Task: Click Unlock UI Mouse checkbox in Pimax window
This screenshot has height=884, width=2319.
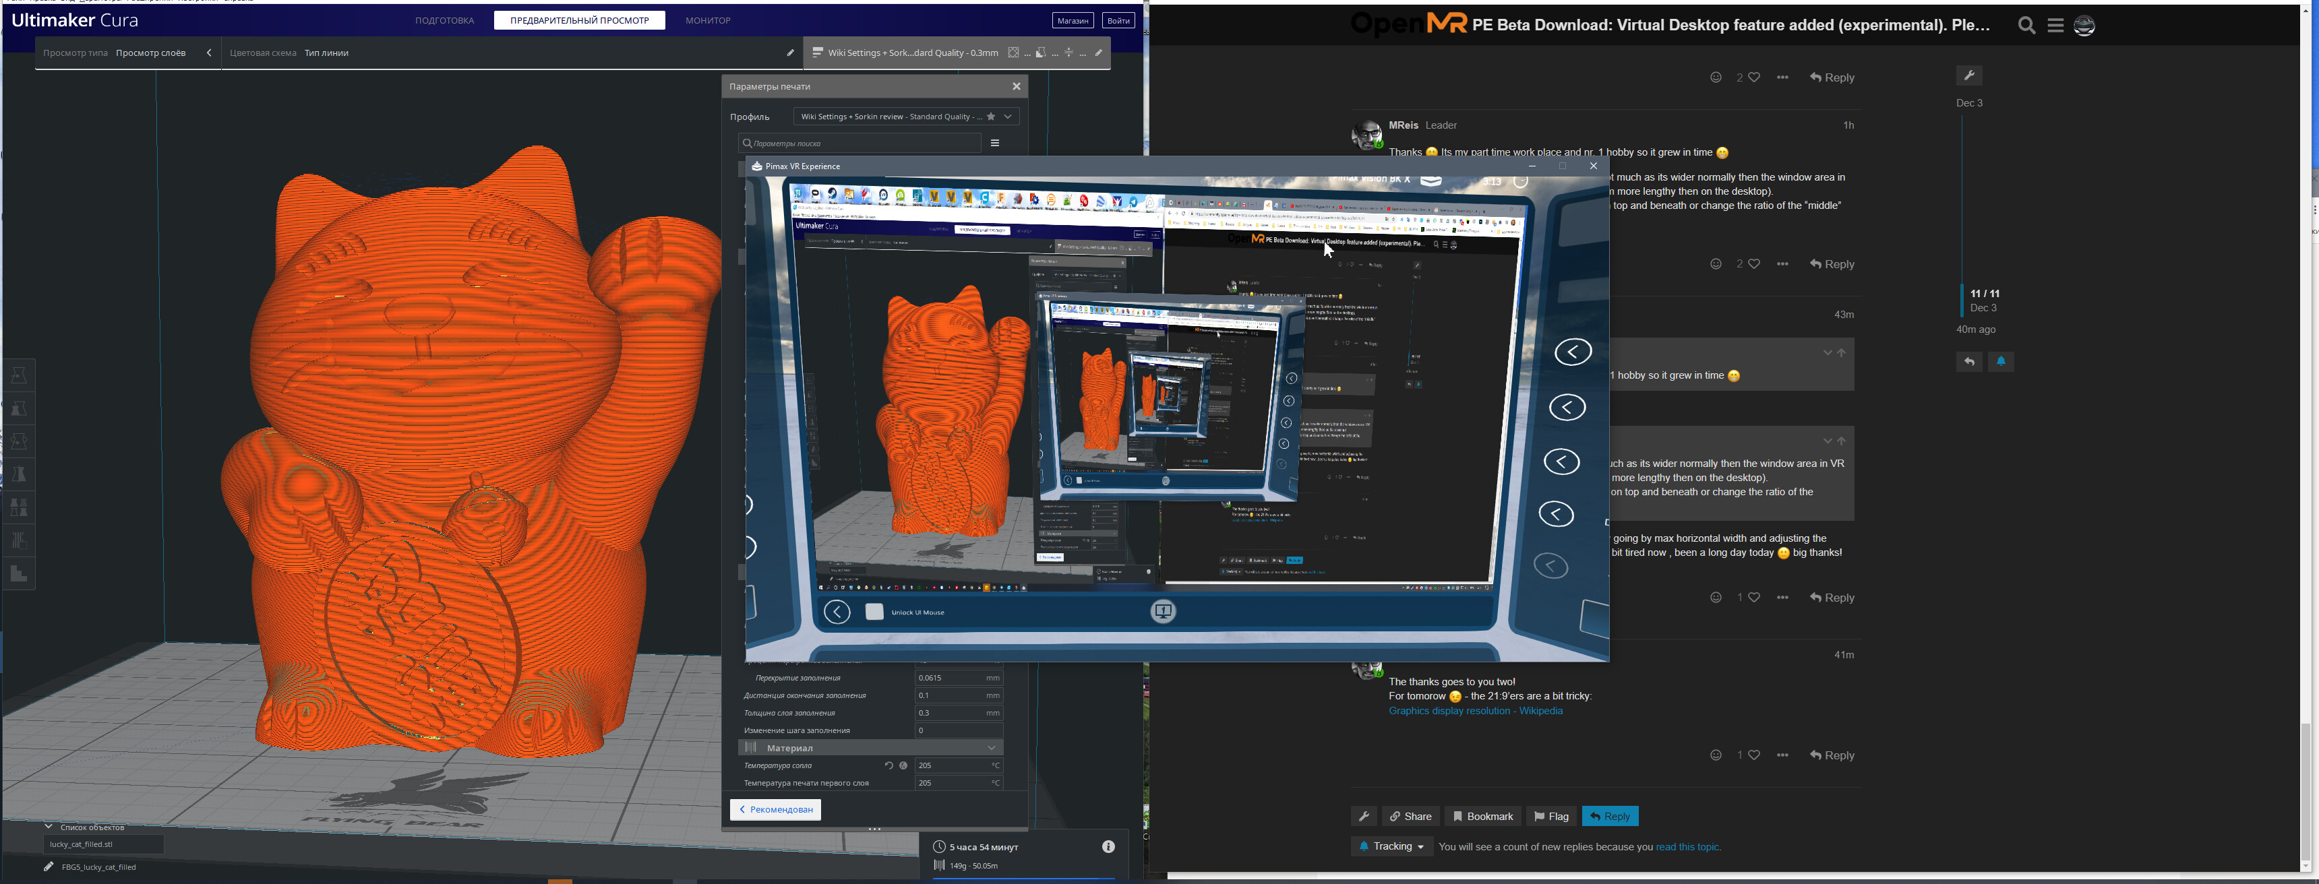Action: pos(874,612)
